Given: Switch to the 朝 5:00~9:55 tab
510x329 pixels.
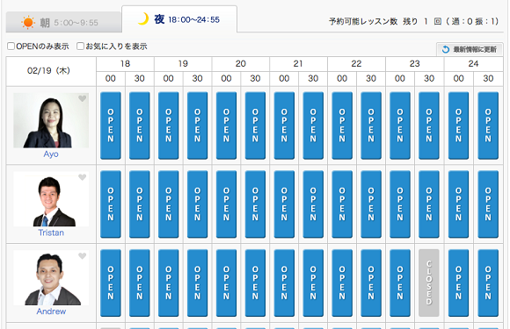Looking at the screenshot, I should 63,22.
